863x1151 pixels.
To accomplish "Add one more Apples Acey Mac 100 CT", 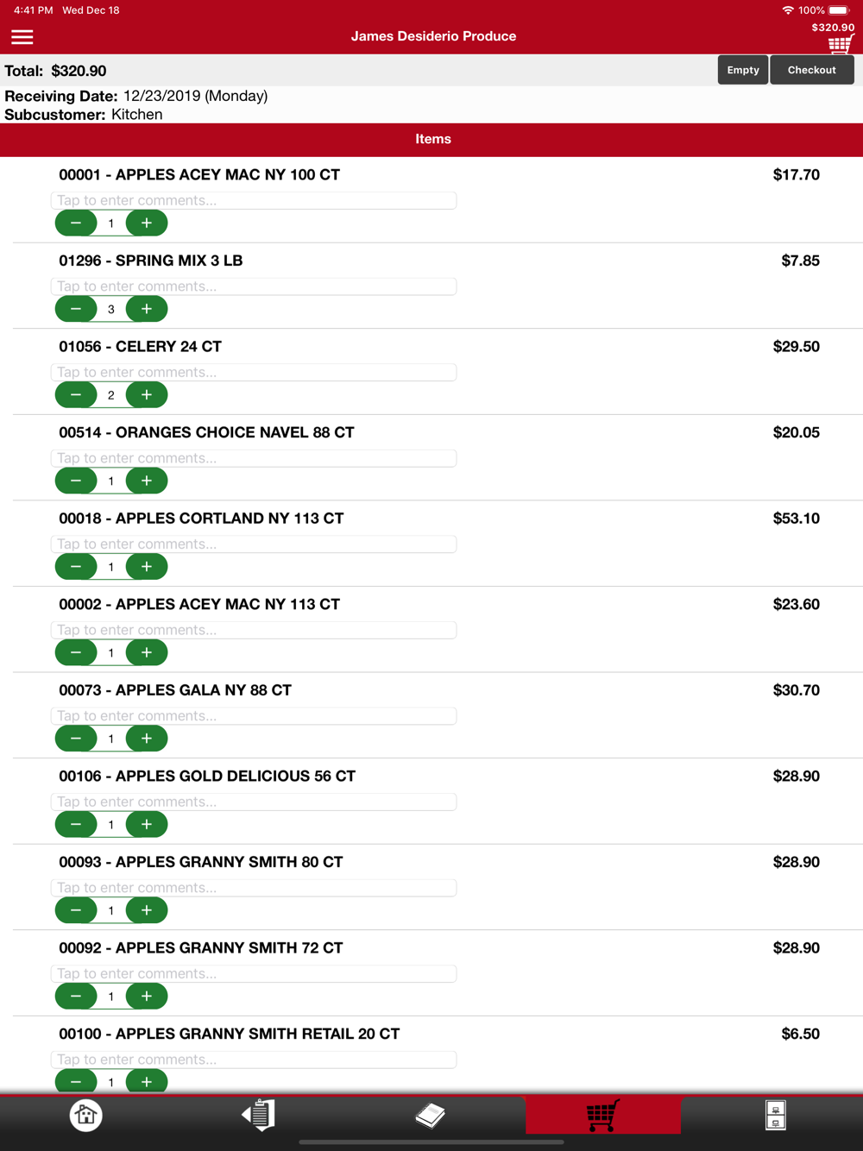I will [147, 223].
